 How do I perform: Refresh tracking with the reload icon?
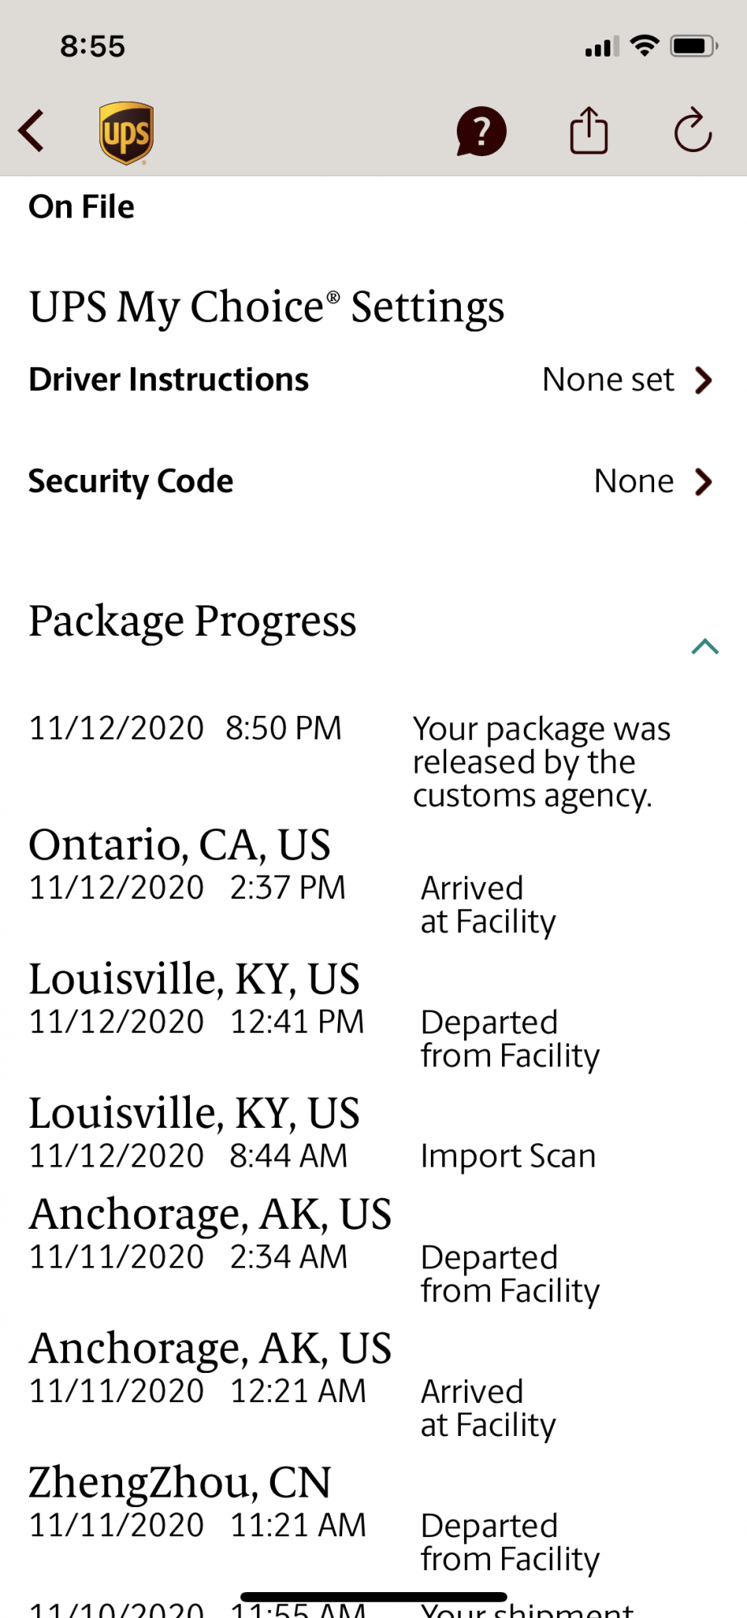(693, 131)
